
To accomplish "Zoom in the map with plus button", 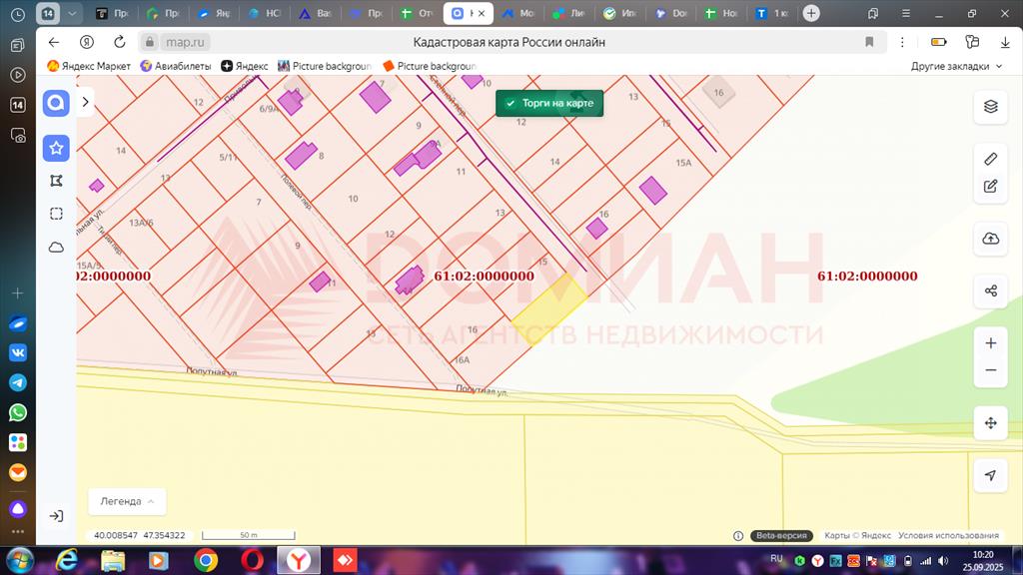I will pos(990,343).
